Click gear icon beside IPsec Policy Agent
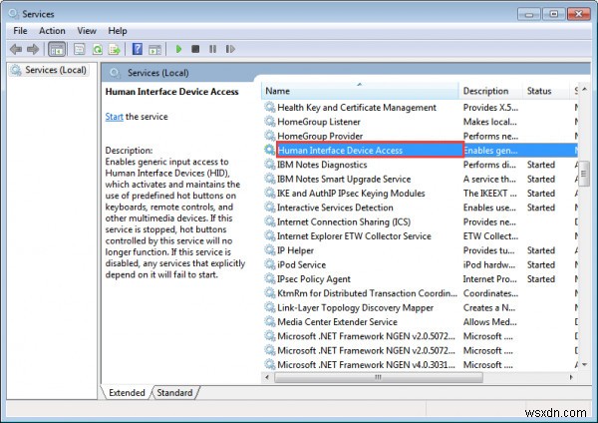Screen dimensions: 598x423 [270, 279]
